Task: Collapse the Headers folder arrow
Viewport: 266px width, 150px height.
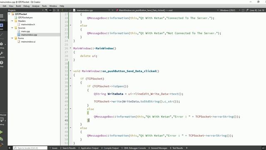Action: [12, 21]
